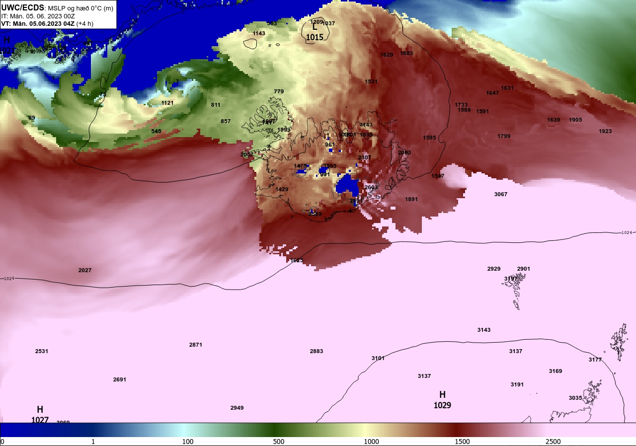The image size is (636, 446).
Task: Click the height value 961
Action: (x=330, y=145)
